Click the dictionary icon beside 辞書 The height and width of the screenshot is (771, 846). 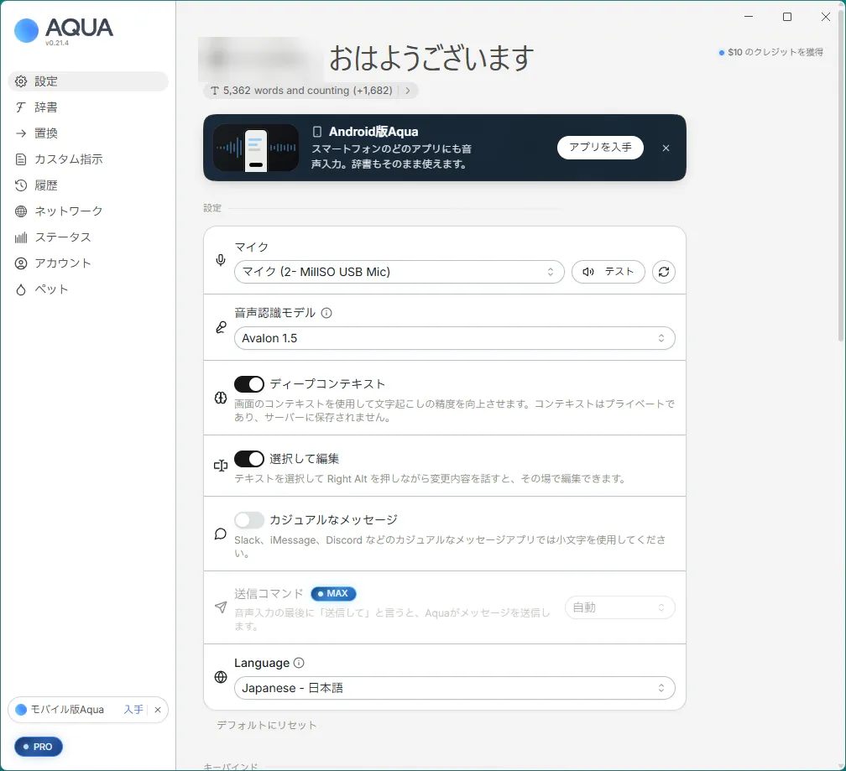click(20, 107)
